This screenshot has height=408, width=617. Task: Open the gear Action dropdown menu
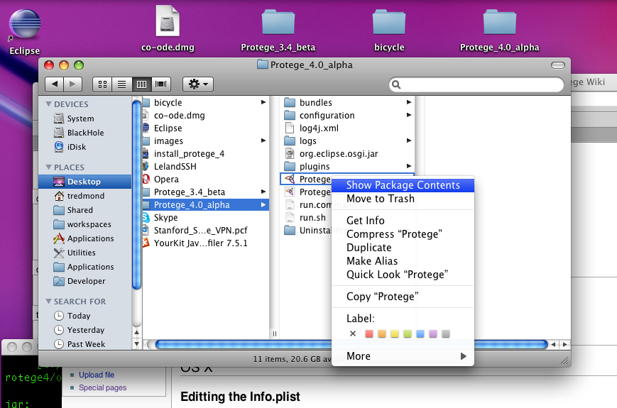[x=197, y=84]
